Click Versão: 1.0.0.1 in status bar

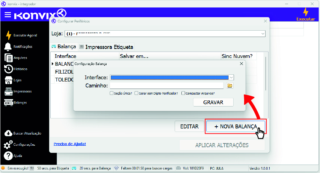(260, 169)
